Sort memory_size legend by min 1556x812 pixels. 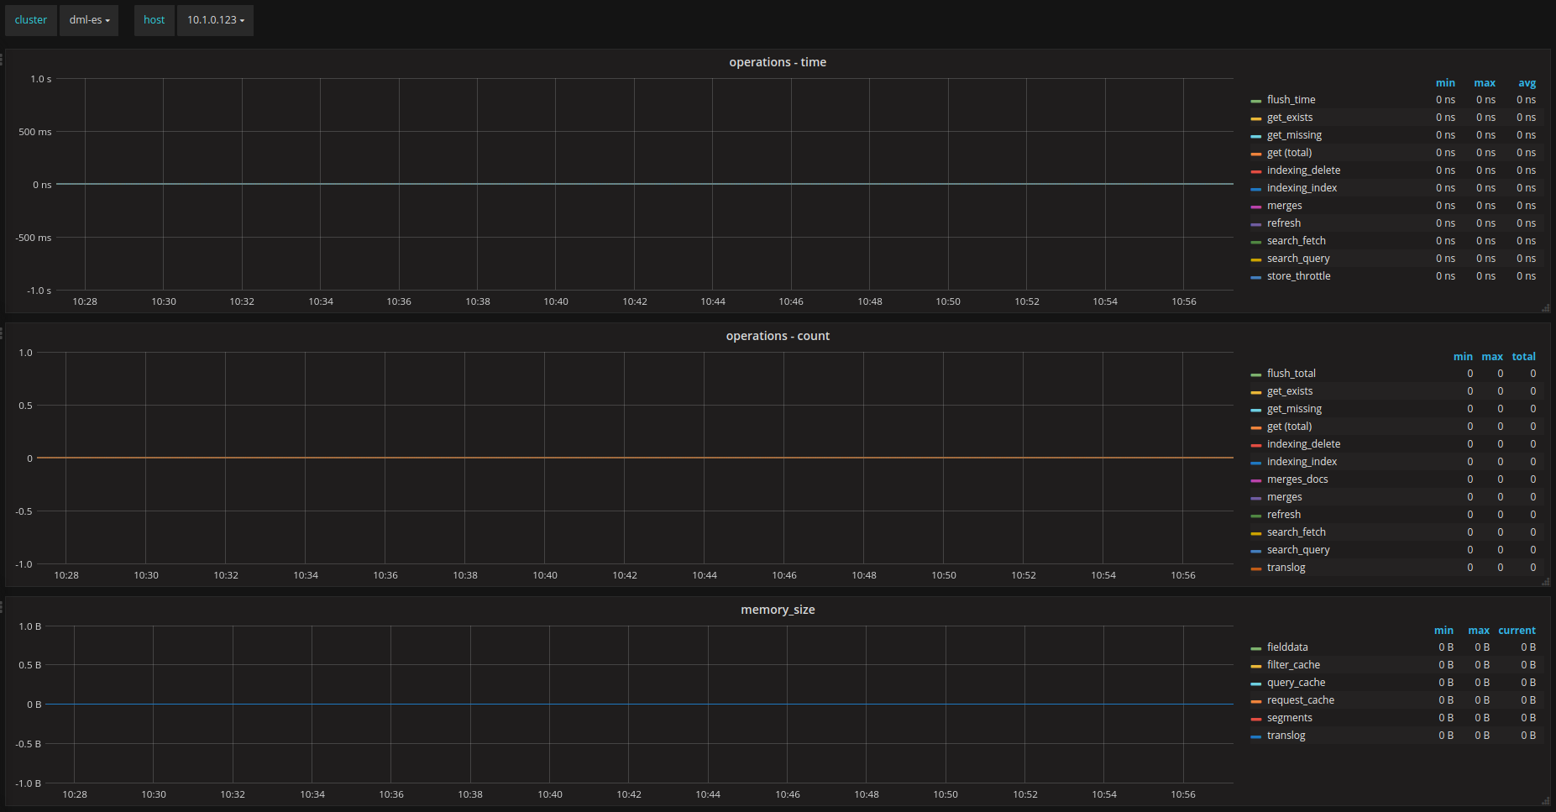coord(1443,631)
